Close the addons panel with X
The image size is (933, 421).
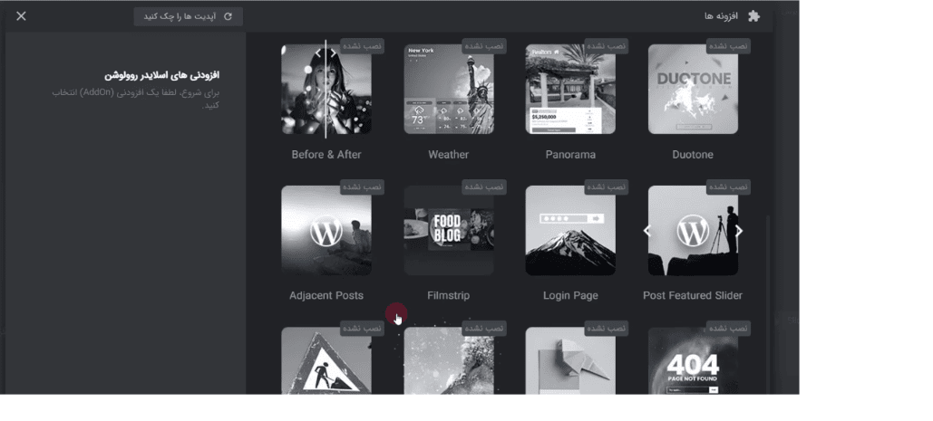point(22,16)
